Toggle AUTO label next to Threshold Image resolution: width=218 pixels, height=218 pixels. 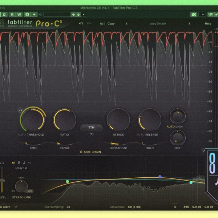coord(22,134)
